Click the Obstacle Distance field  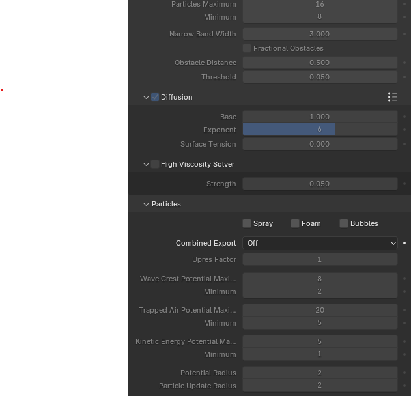pos(320,63)
